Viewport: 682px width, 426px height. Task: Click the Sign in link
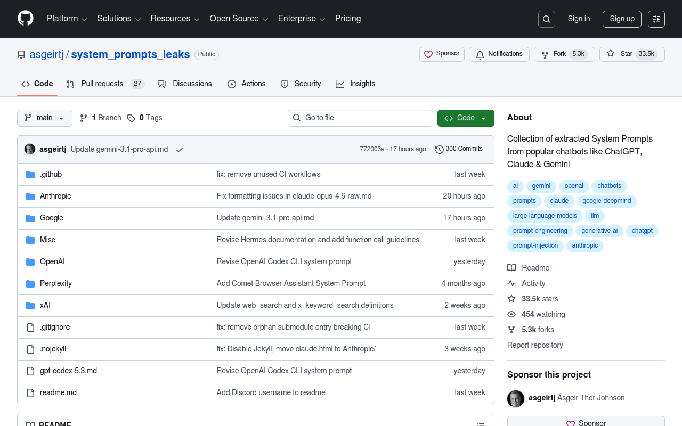pos(579,19)
